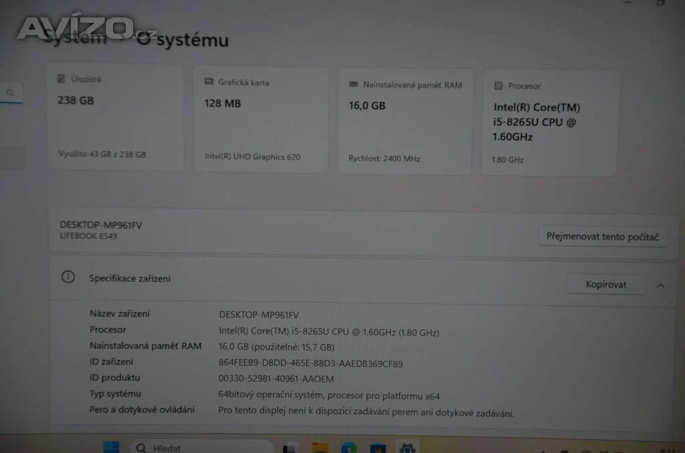Open the Procesor info card

pyautogui.click(x=550, y=123)
